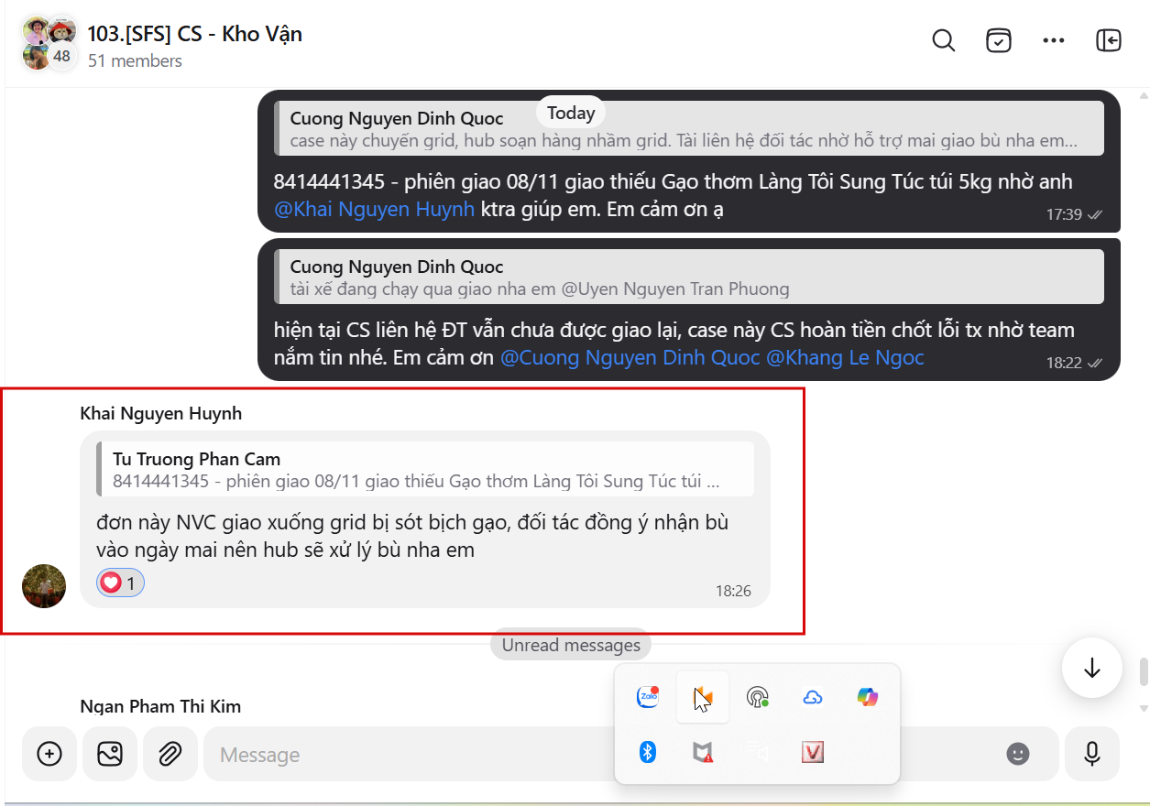Click Khai's reply about NVC giao xuống grid
Image resolution: width=1150 pixels, height=806 pixels.
[x=412, y=536]
